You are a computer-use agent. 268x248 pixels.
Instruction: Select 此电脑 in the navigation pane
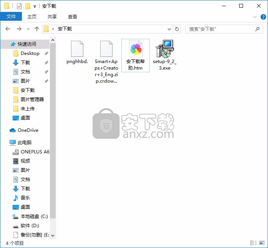[21, 143]
